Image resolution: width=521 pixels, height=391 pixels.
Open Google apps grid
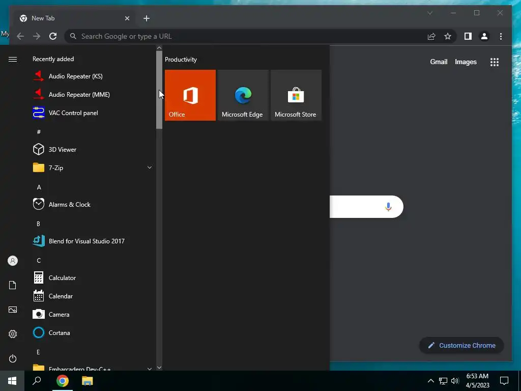(495, 62)
